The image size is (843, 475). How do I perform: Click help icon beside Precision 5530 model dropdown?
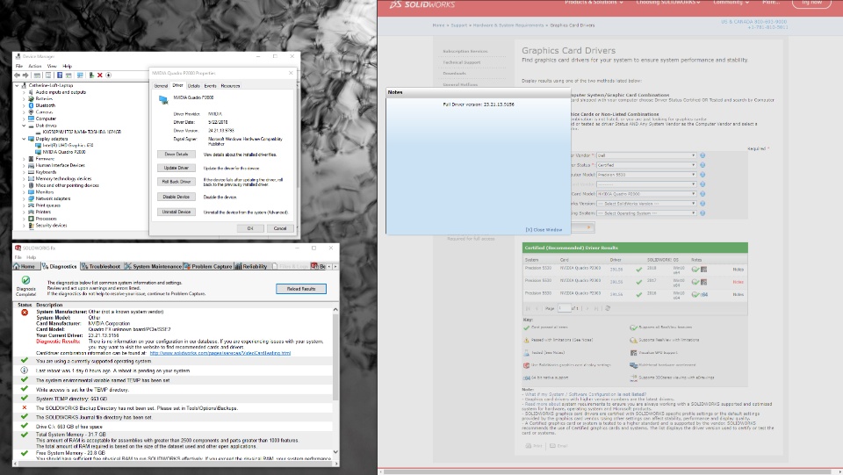pyautogui.click(x=702, y=175)
